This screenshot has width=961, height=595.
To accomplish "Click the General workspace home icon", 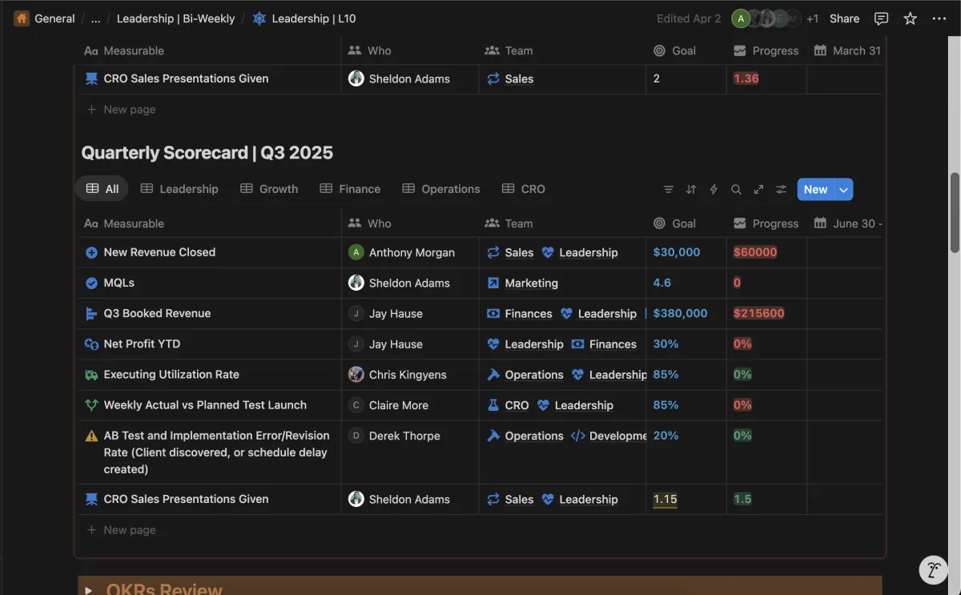I will [x=22, y=18].
